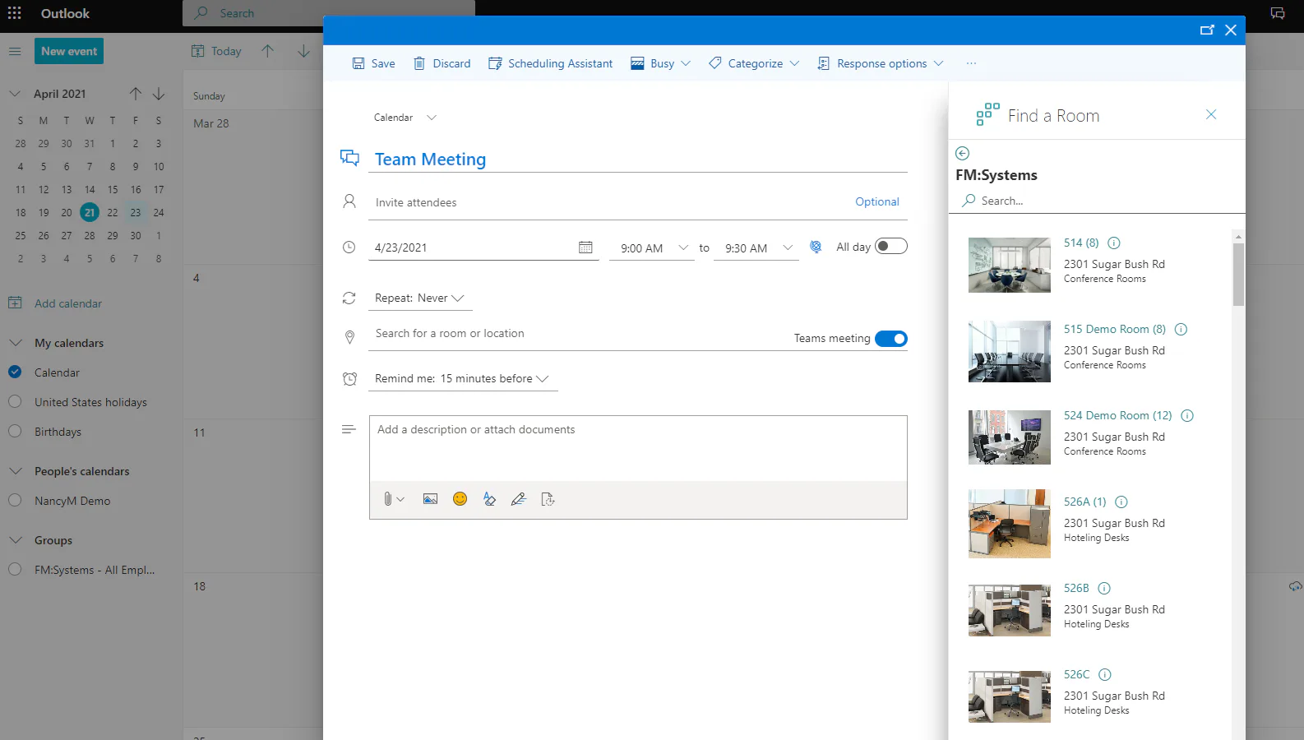This screenshot has height=740, width=1304.
Task: Open the start time 9:00 AM dropdown
Action: point(653,247)
